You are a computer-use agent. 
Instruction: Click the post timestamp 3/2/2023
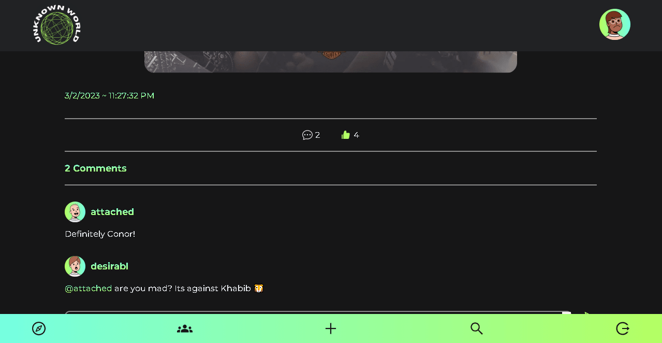[x=109, y=96]
